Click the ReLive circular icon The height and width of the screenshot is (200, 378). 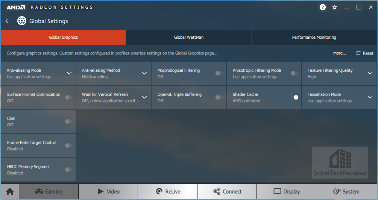pos(159,192)
